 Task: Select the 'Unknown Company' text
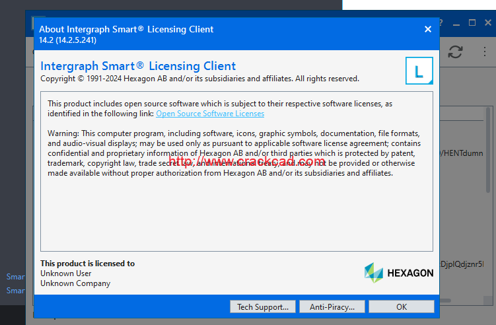75,283
